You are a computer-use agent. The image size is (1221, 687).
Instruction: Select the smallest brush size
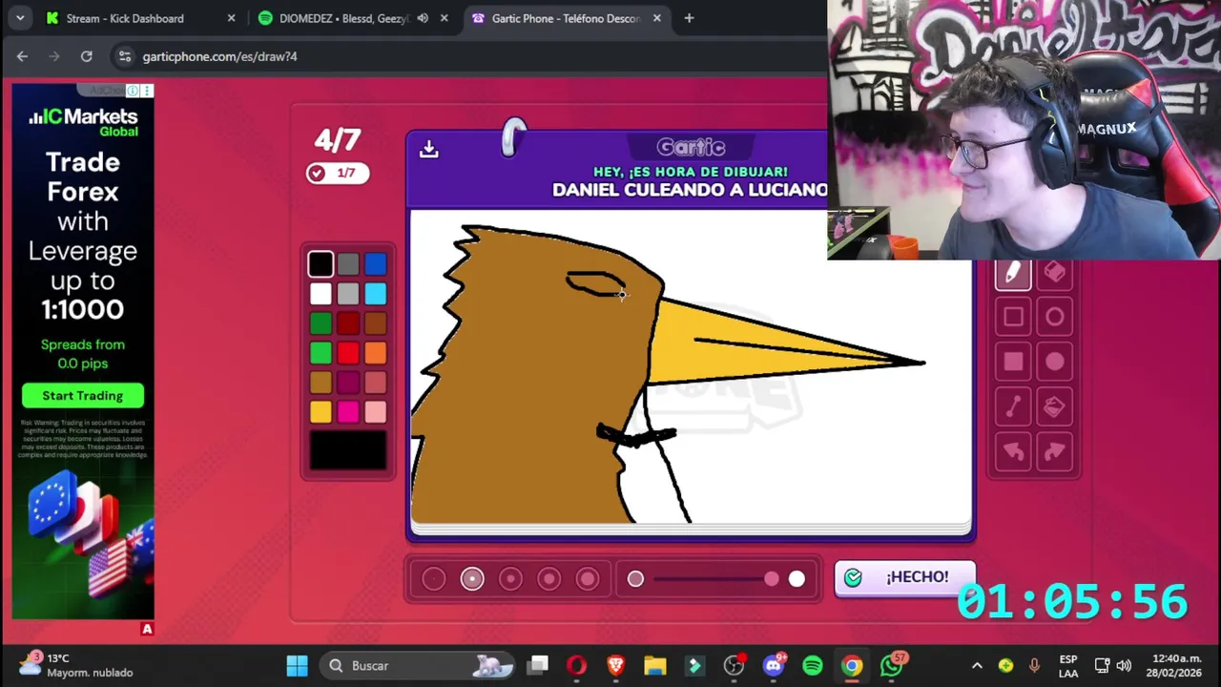pyautogui.click(x=434, y=579)
